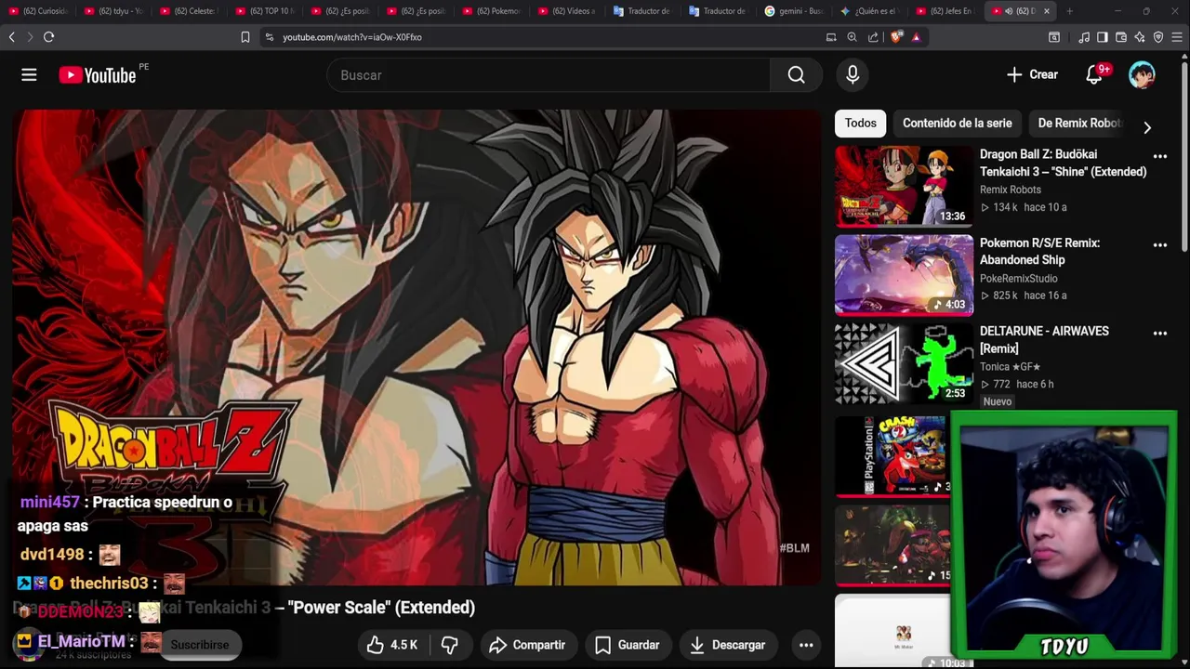Screen dimensions: 1190x669
Task: Click the page vertical scrollbar
Action: (1184, 156)
